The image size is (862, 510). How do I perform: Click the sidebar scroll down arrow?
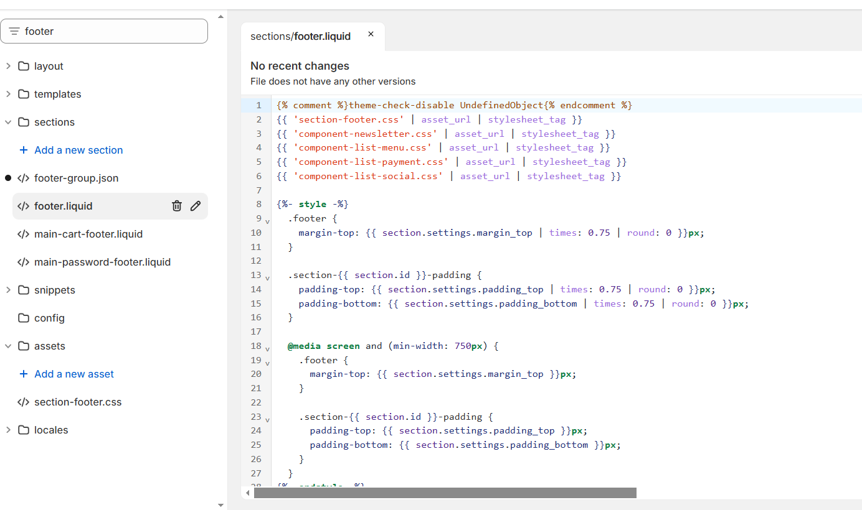221,505
